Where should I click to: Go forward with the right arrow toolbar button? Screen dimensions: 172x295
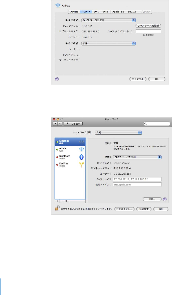tap(60, 124)
